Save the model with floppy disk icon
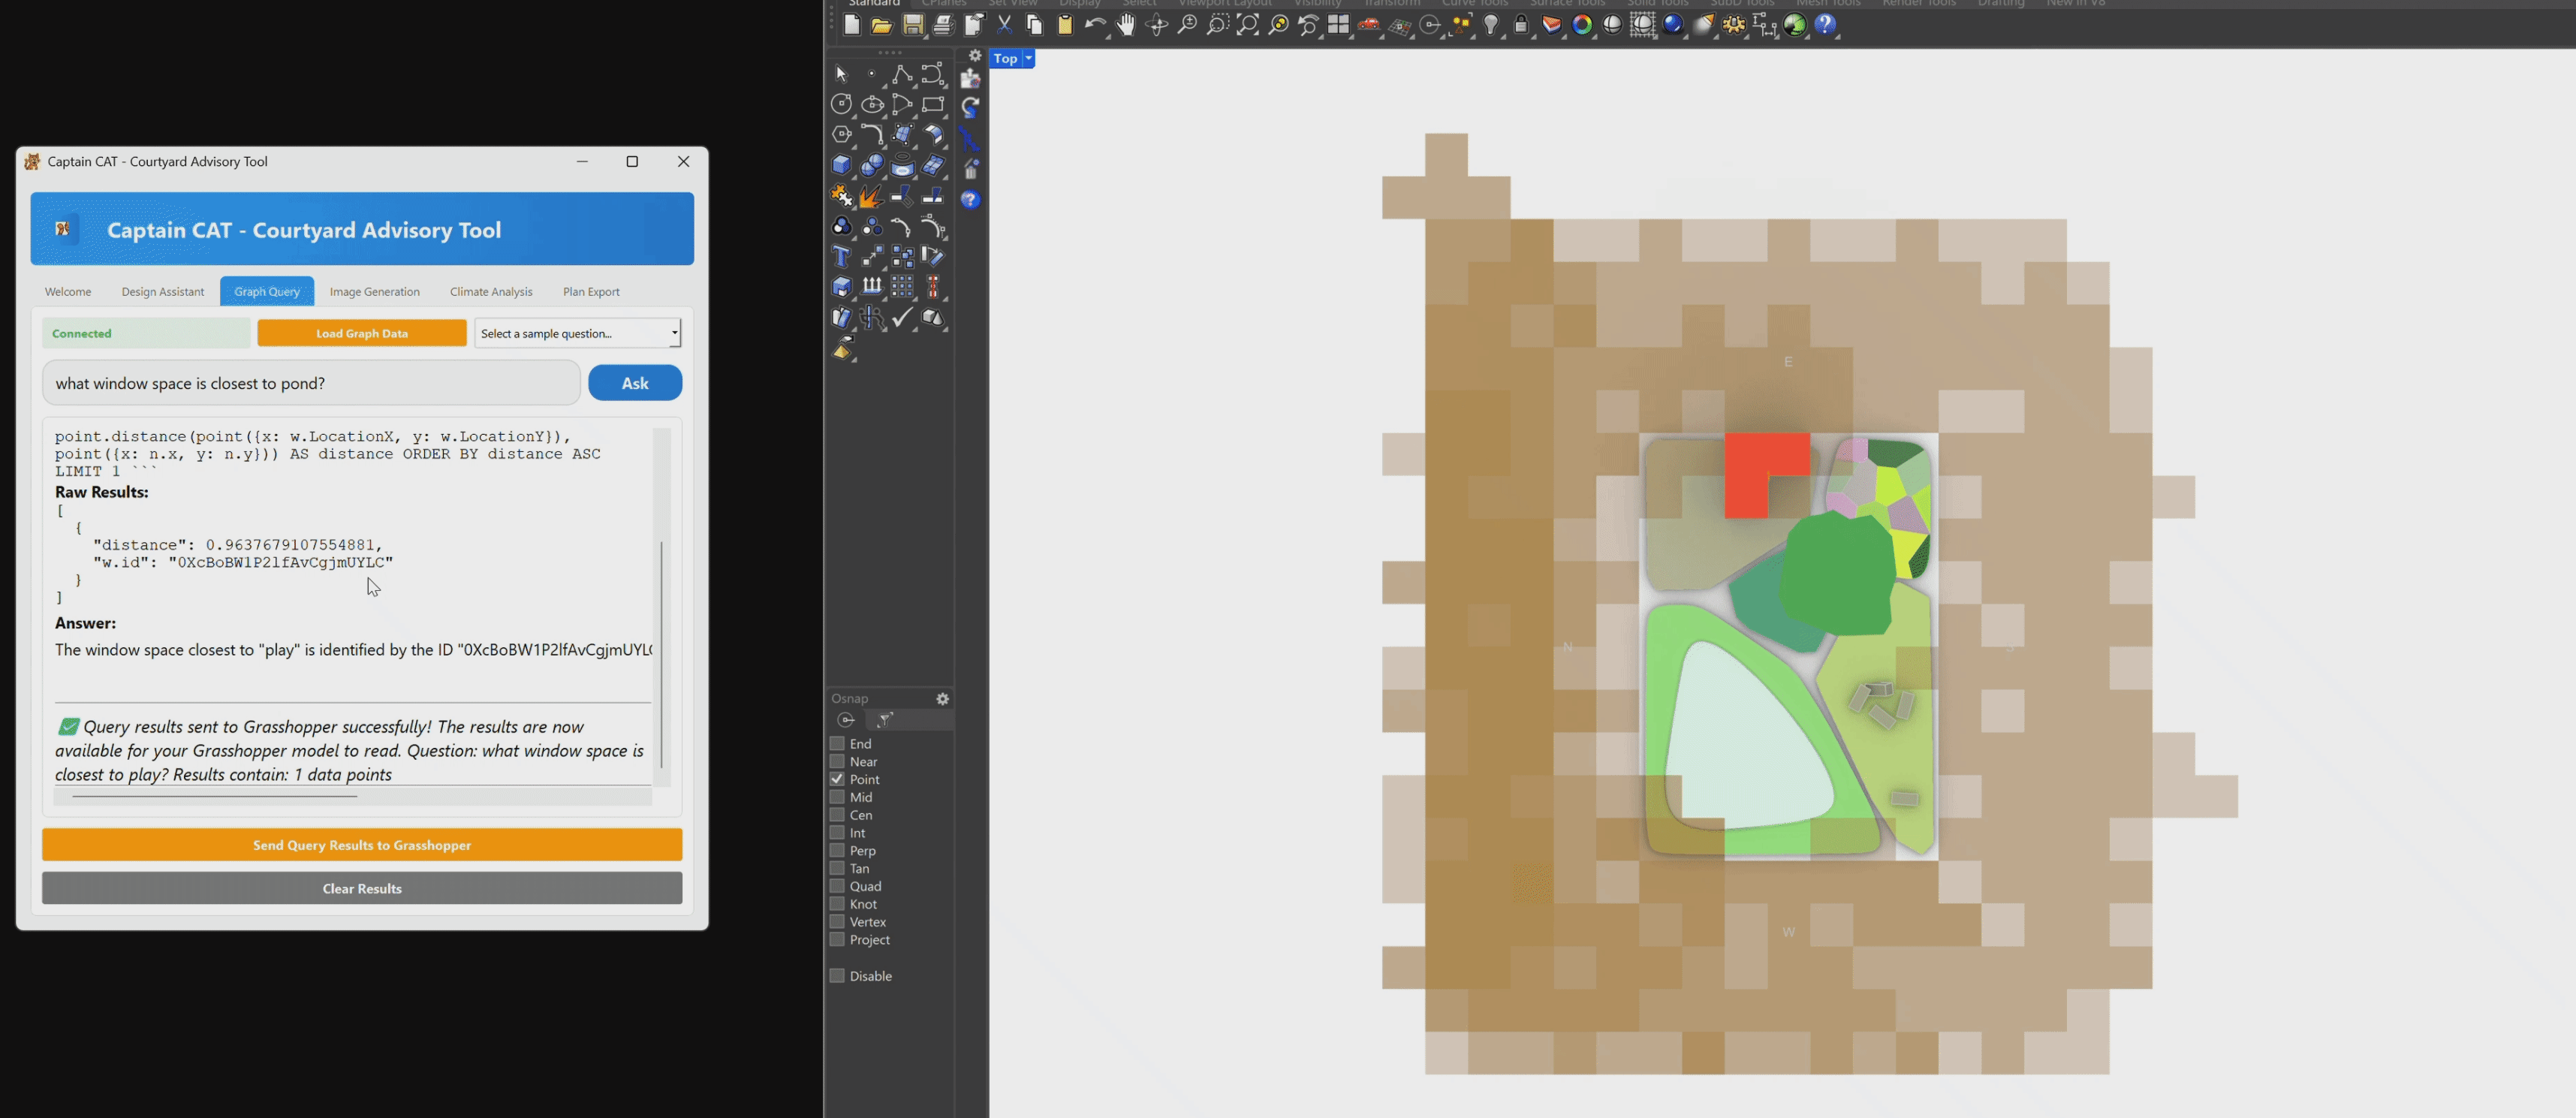The image size is (2576, 1118). point(912,26)
